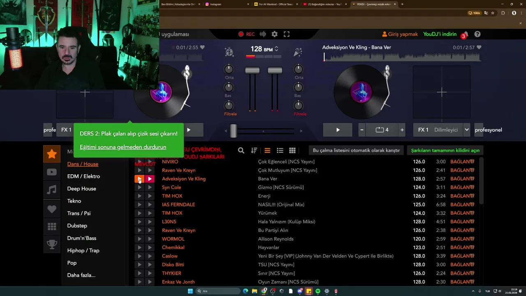Click 'Bu çalma listesini otomatik olarak karıştır' button
The height and width of the screenshot is (296, 526).
point(356,150)
